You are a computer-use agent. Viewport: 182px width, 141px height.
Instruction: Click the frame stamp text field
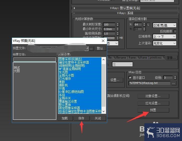[x=136, y=58]
